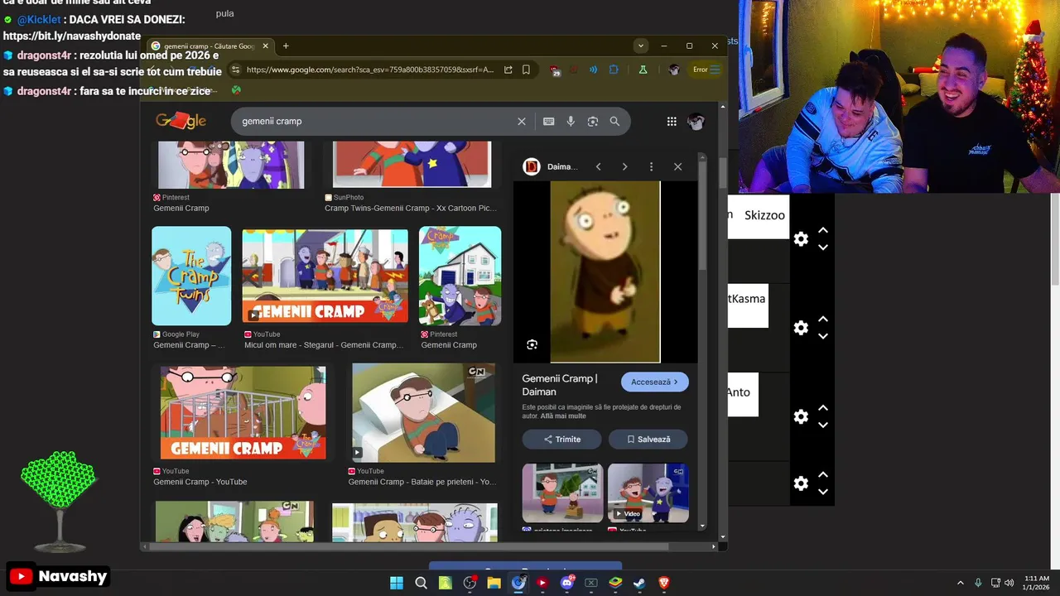Click the Accesează button
The image size is (1060, 596).
(654, 382)
